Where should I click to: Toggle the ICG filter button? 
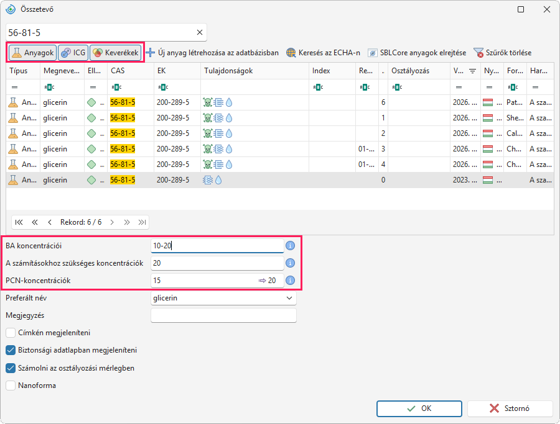click(x=73, y=53)
